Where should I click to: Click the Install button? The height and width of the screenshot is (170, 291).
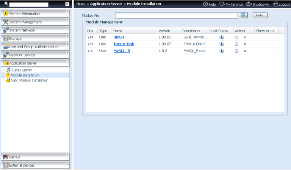point(260,15)
